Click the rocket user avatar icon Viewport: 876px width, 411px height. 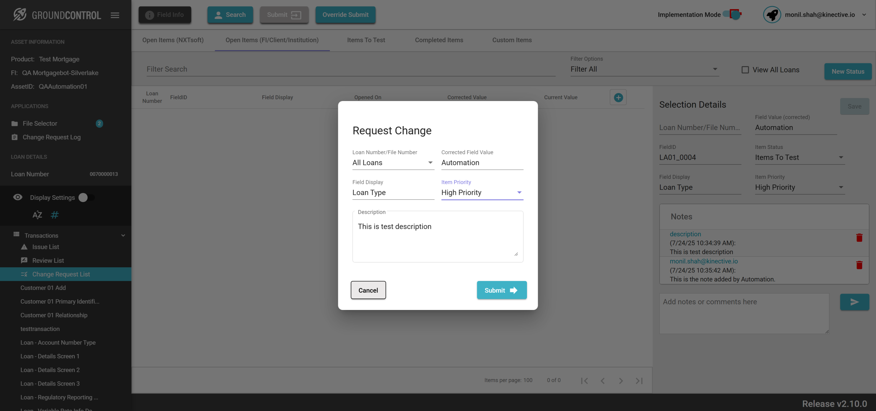pos(772,15)
